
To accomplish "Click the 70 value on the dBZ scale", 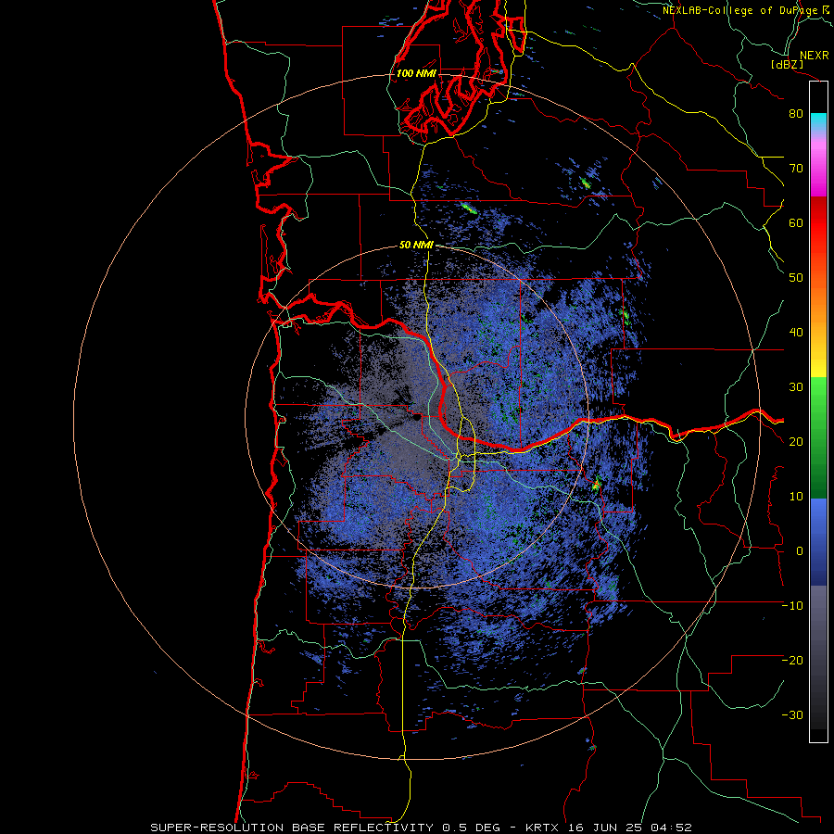I will click(796, 169).
